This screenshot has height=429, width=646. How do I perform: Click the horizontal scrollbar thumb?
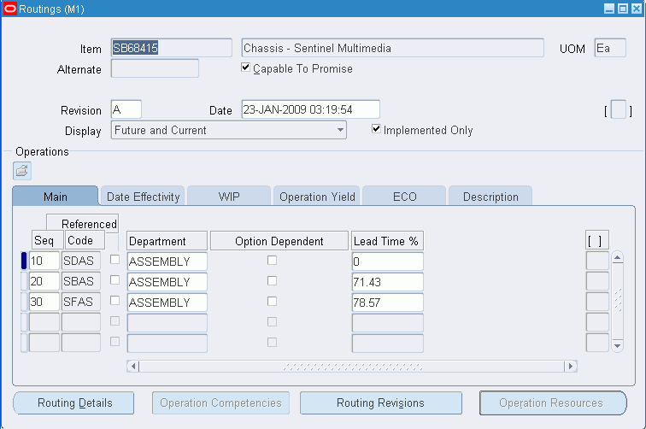pyautogui.click(x=352, y=366)
